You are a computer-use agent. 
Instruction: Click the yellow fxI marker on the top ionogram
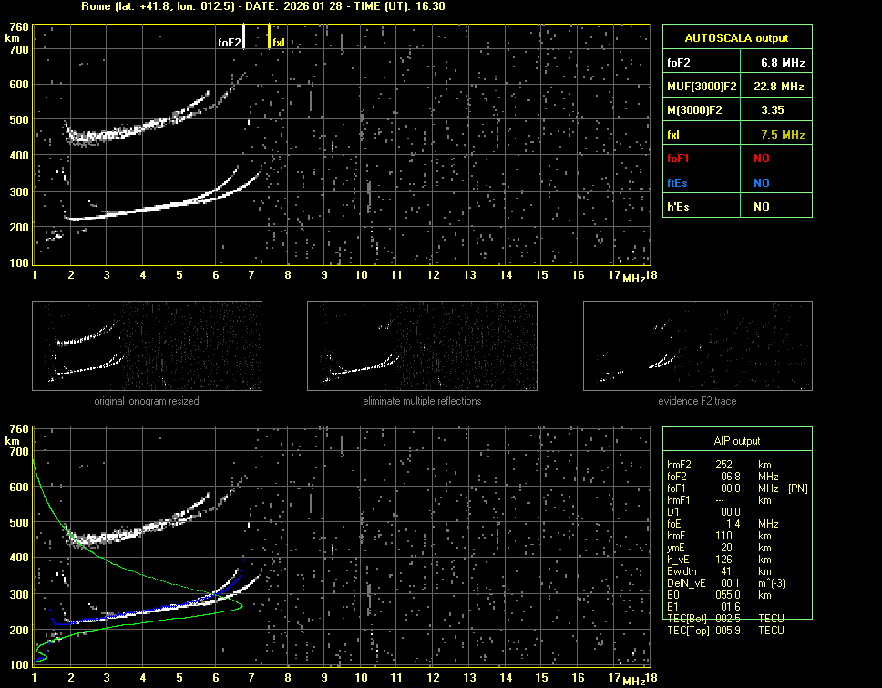[270, 37]
